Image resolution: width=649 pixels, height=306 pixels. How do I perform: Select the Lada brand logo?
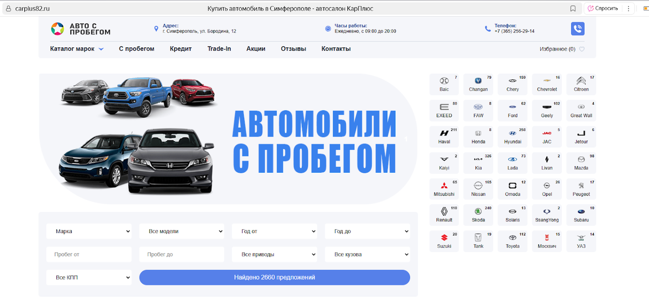coord(513,159)
